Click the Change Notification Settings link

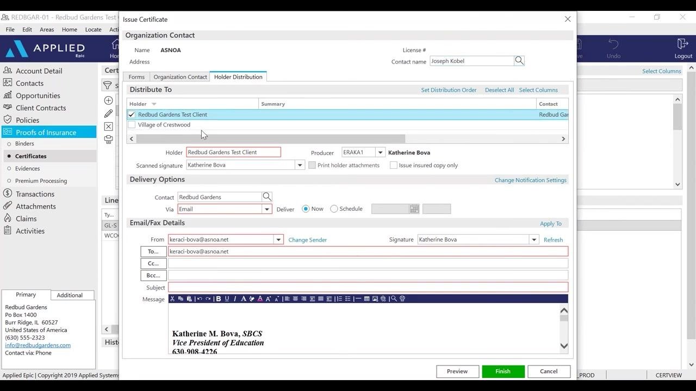pyautogui.click(x=531, y=180)
